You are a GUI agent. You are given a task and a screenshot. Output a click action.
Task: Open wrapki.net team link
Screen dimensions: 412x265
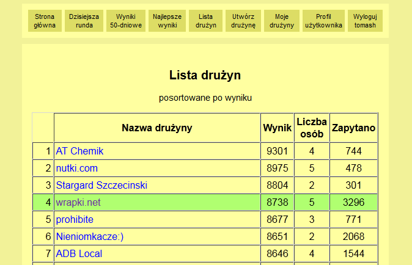[x=78, y=202]
